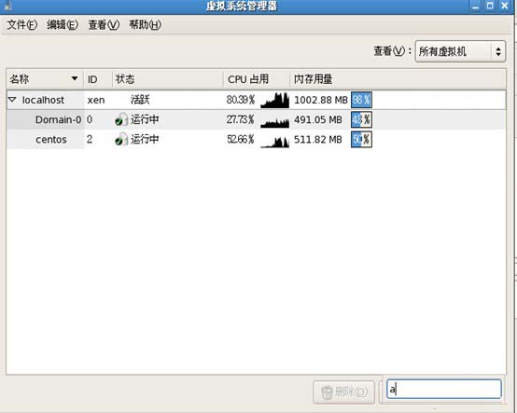Click localhost memory usage percentage bar
Viewport: 517px width, 413px height.
pyautogui.click(x=361, y=100)
